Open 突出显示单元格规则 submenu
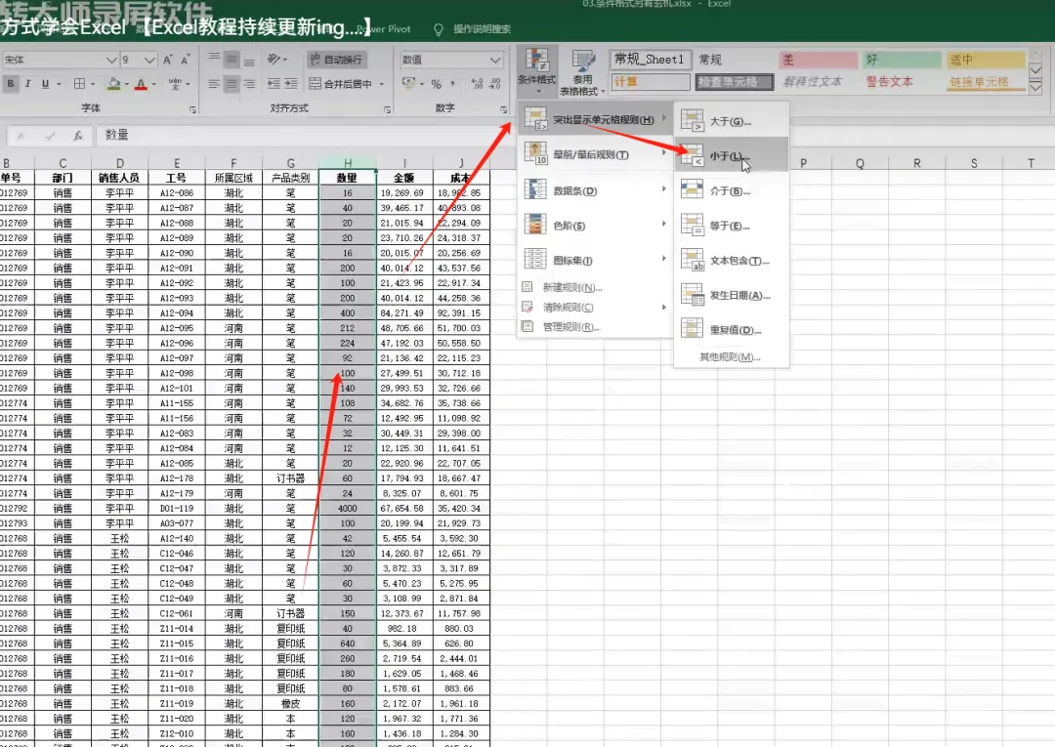The height and width of the screenshot is (747, 1055). [x=595, y=120]
